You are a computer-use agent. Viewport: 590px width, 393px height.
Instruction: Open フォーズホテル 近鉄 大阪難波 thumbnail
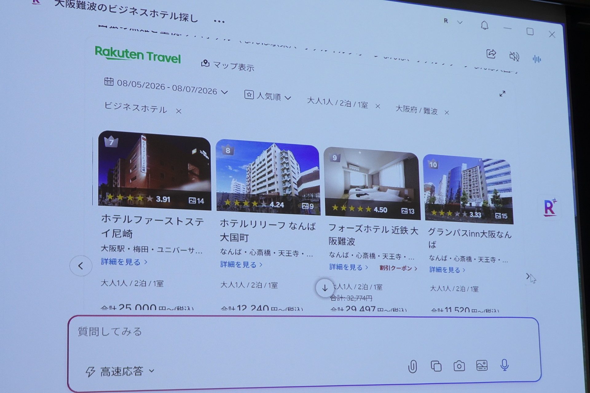click(x=372, y=183)
